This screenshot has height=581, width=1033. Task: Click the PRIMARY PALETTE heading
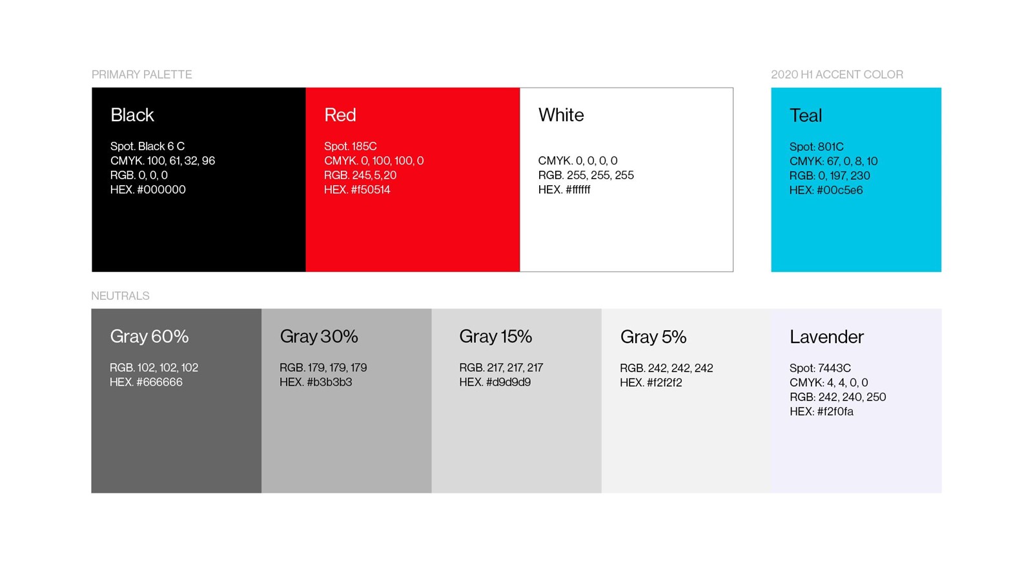pos(142,74)
